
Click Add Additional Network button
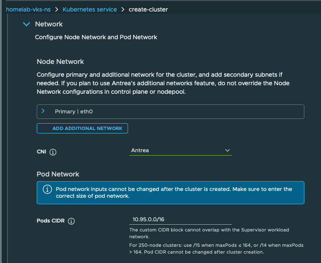coord(82,128)
